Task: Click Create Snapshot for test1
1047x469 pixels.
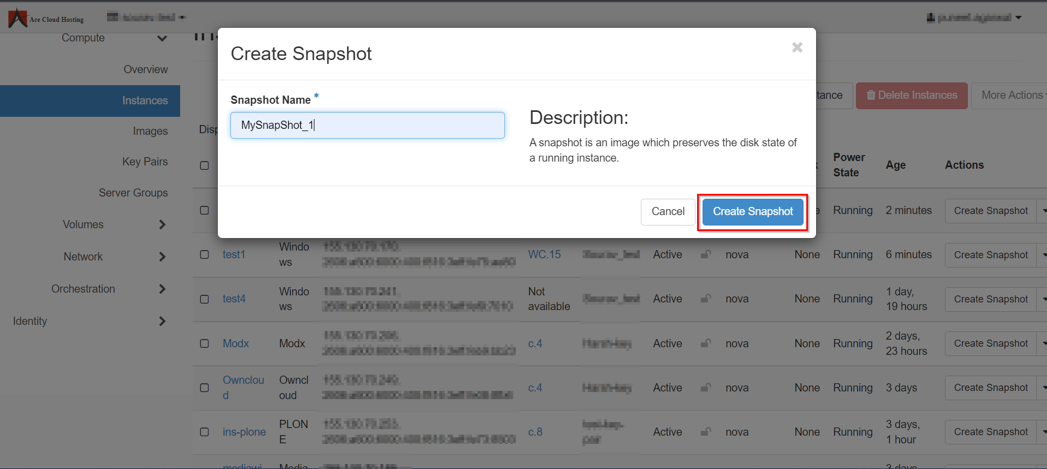Action: 990,255
